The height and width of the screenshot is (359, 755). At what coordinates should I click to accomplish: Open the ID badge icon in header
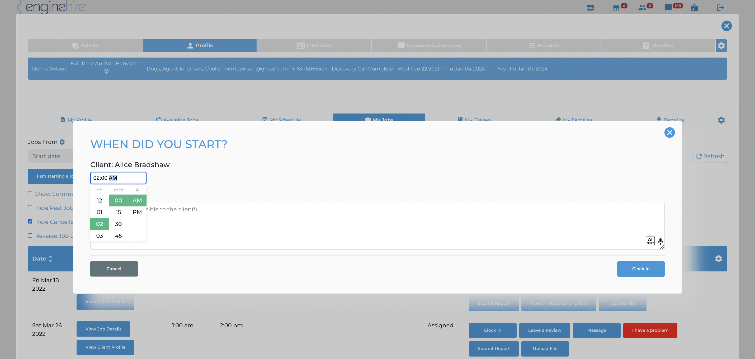pos(694,7)
